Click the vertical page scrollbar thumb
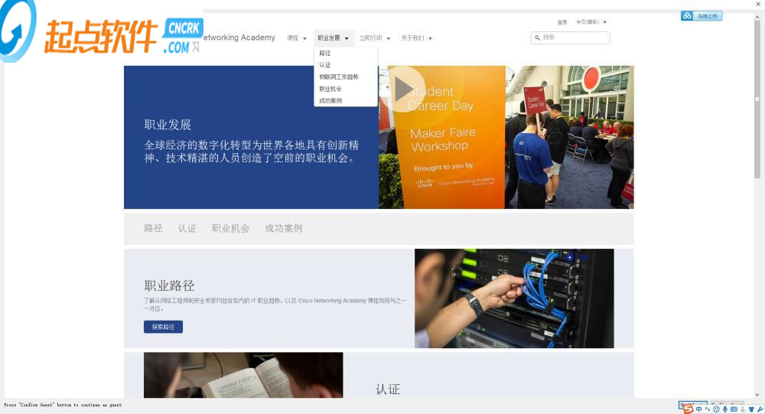Screen dimensions: 765x414 click(757, 98)
